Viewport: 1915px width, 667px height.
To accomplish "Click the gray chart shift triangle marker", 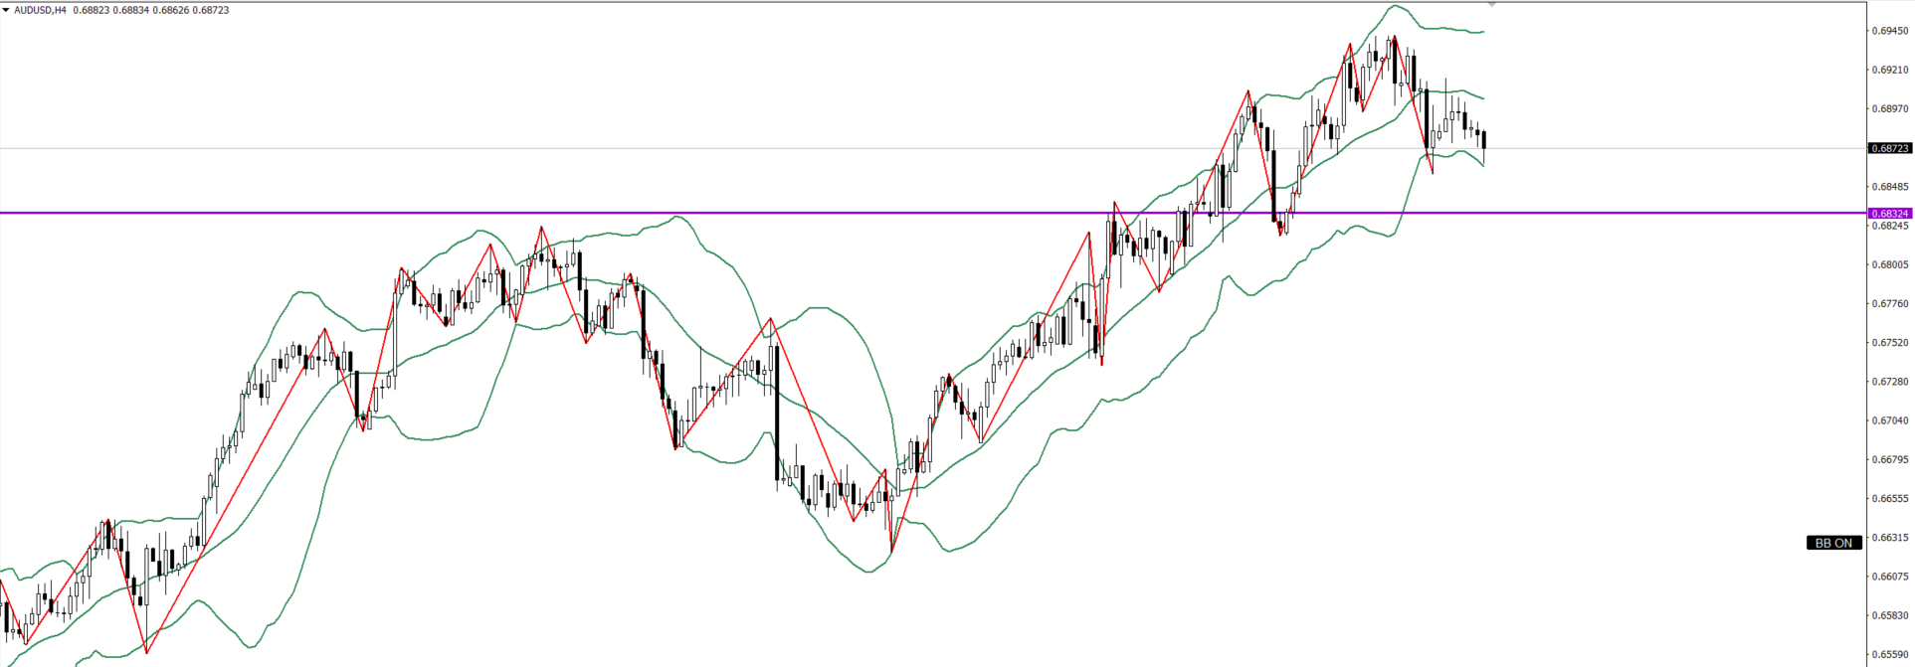I will click(x=1491, y=5).
